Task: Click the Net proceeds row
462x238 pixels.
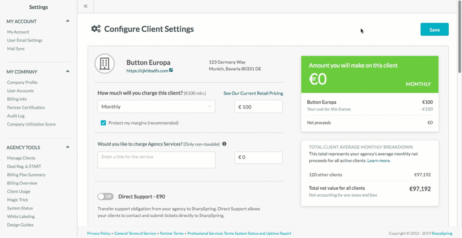Action: (370, 123)
